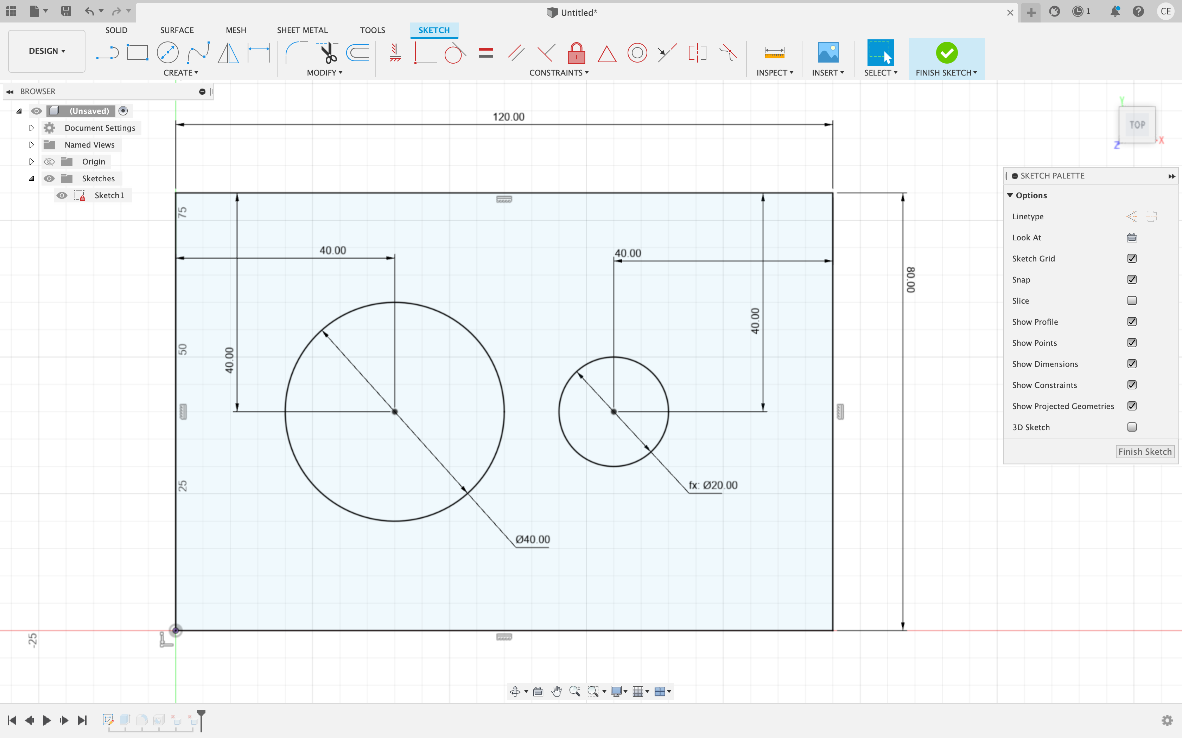Disable the Sketch Grid checkbox

tap(1132, 259)
